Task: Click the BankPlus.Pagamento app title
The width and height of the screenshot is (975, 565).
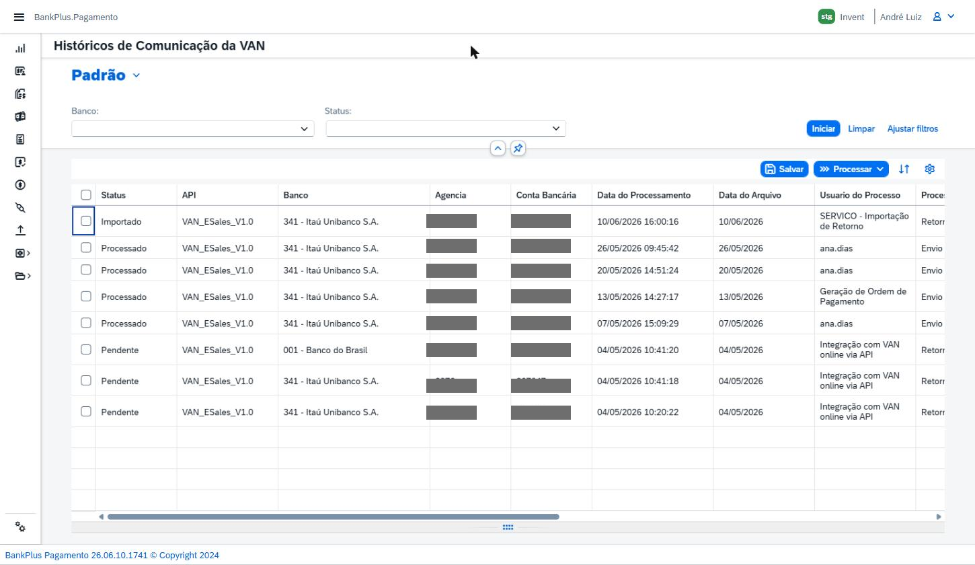Action: 76,17
